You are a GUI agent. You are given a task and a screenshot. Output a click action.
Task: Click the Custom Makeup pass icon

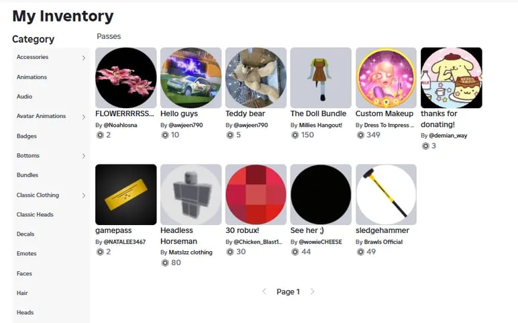point(386,78)
